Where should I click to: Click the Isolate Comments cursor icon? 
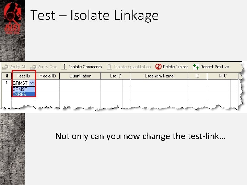pyautogui.click(x=64, y=66)
